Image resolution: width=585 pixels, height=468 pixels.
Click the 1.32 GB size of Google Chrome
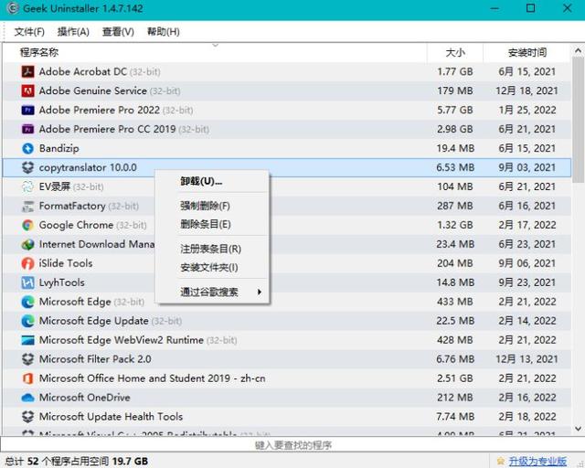[455, 225]
